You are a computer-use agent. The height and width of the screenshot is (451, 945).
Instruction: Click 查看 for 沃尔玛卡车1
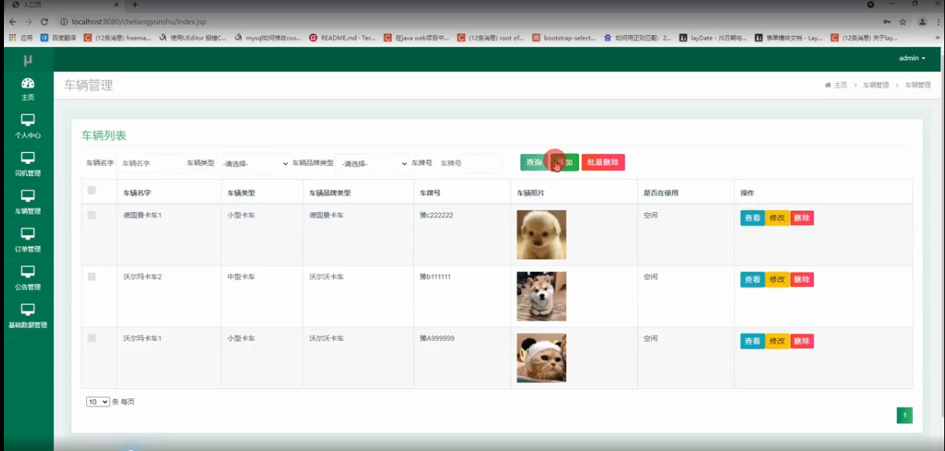pos(752,341)
